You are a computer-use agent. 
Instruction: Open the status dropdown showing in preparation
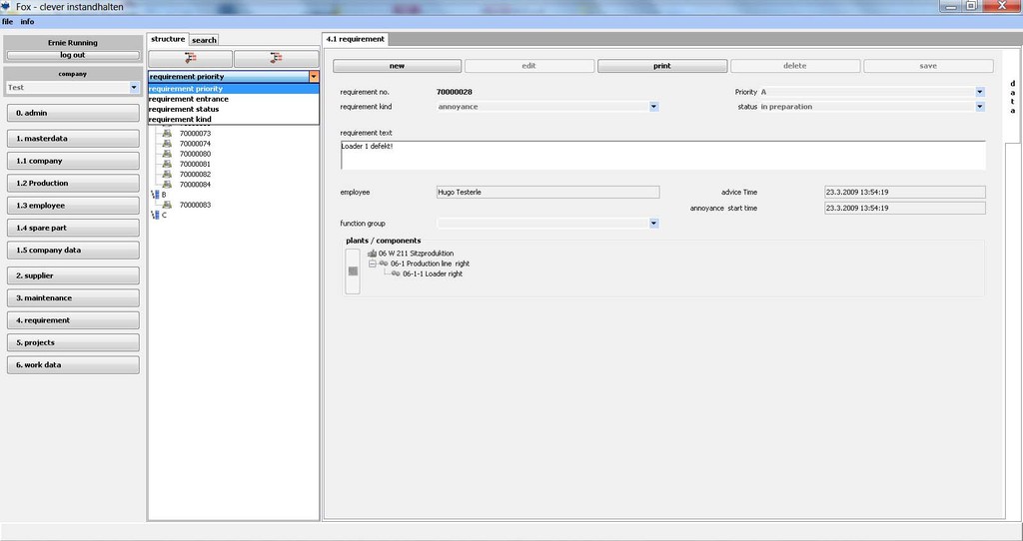980,107
